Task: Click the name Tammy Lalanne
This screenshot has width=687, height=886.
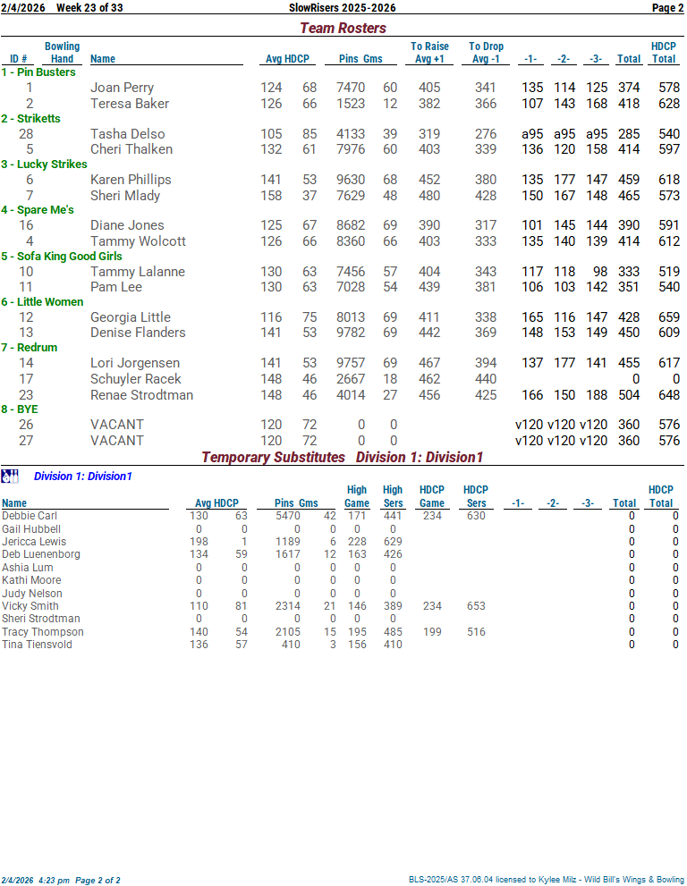Action: point(138,272)
